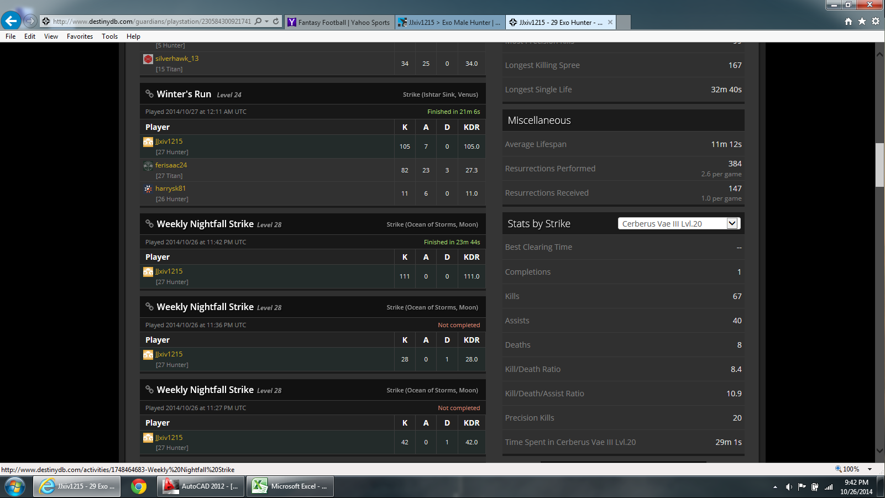
Task: Click the search magnifier in address bar
Action: (258, 22)
